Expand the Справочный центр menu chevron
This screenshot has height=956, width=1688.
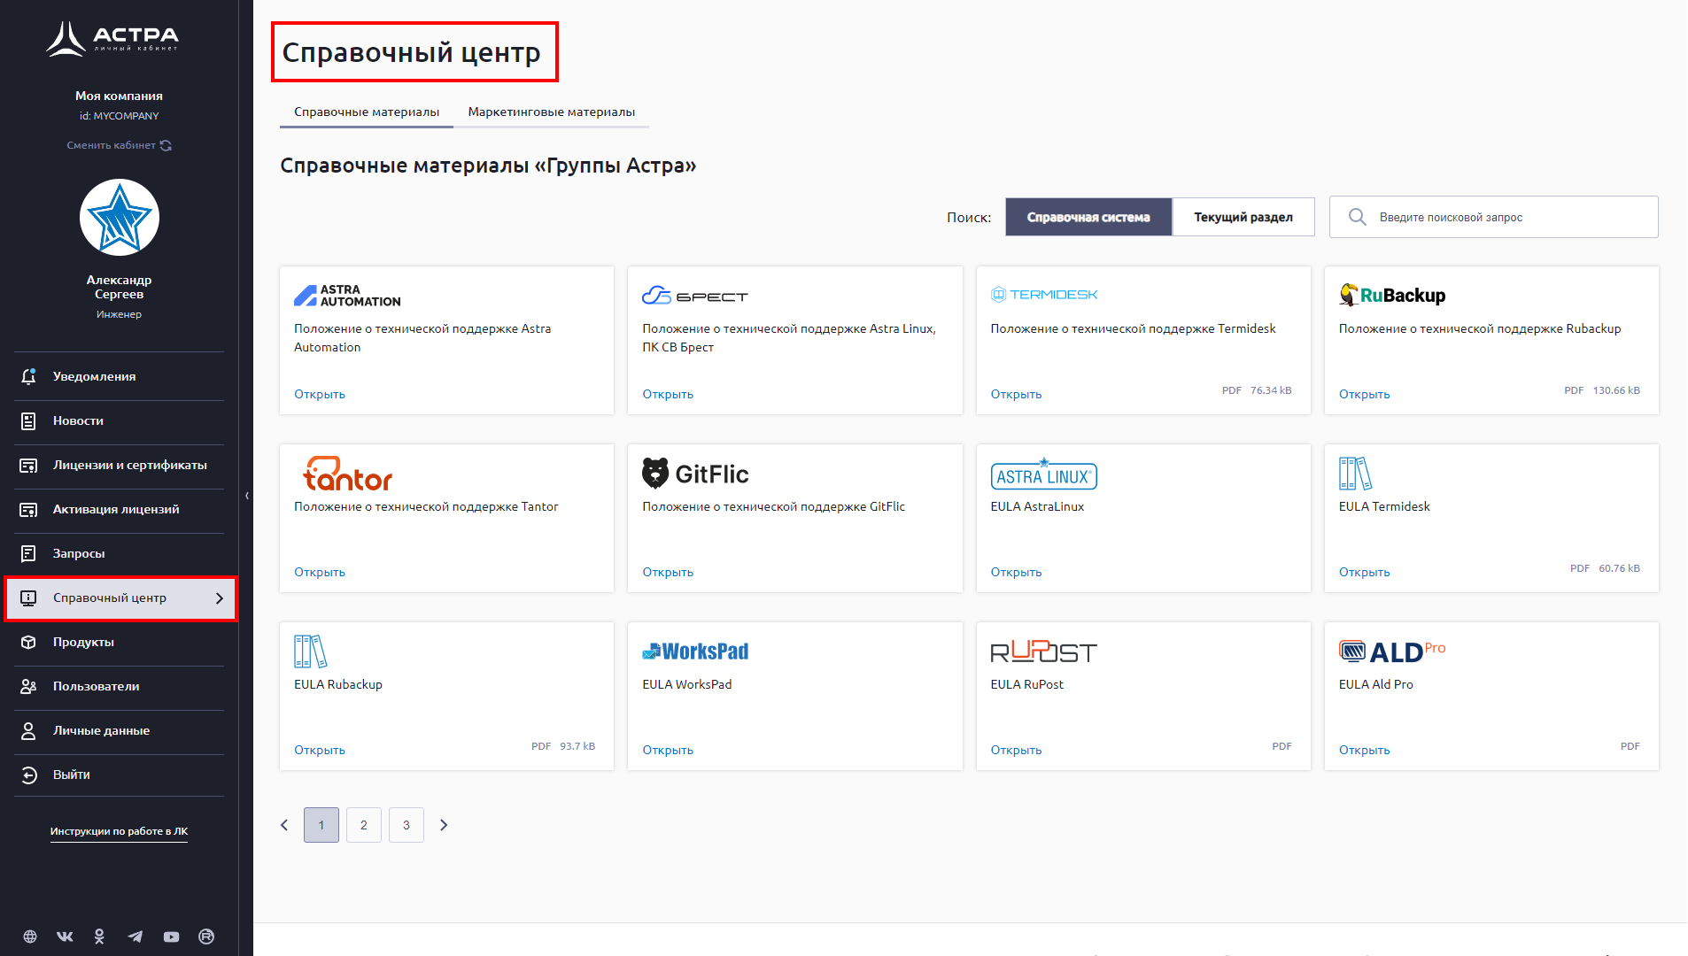pos(220,598)
